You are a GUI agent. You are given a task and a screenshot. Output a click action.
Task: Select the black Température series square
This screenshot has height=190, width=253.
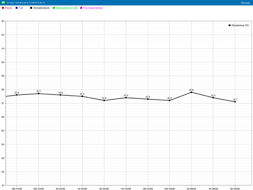tap(31, 8)
